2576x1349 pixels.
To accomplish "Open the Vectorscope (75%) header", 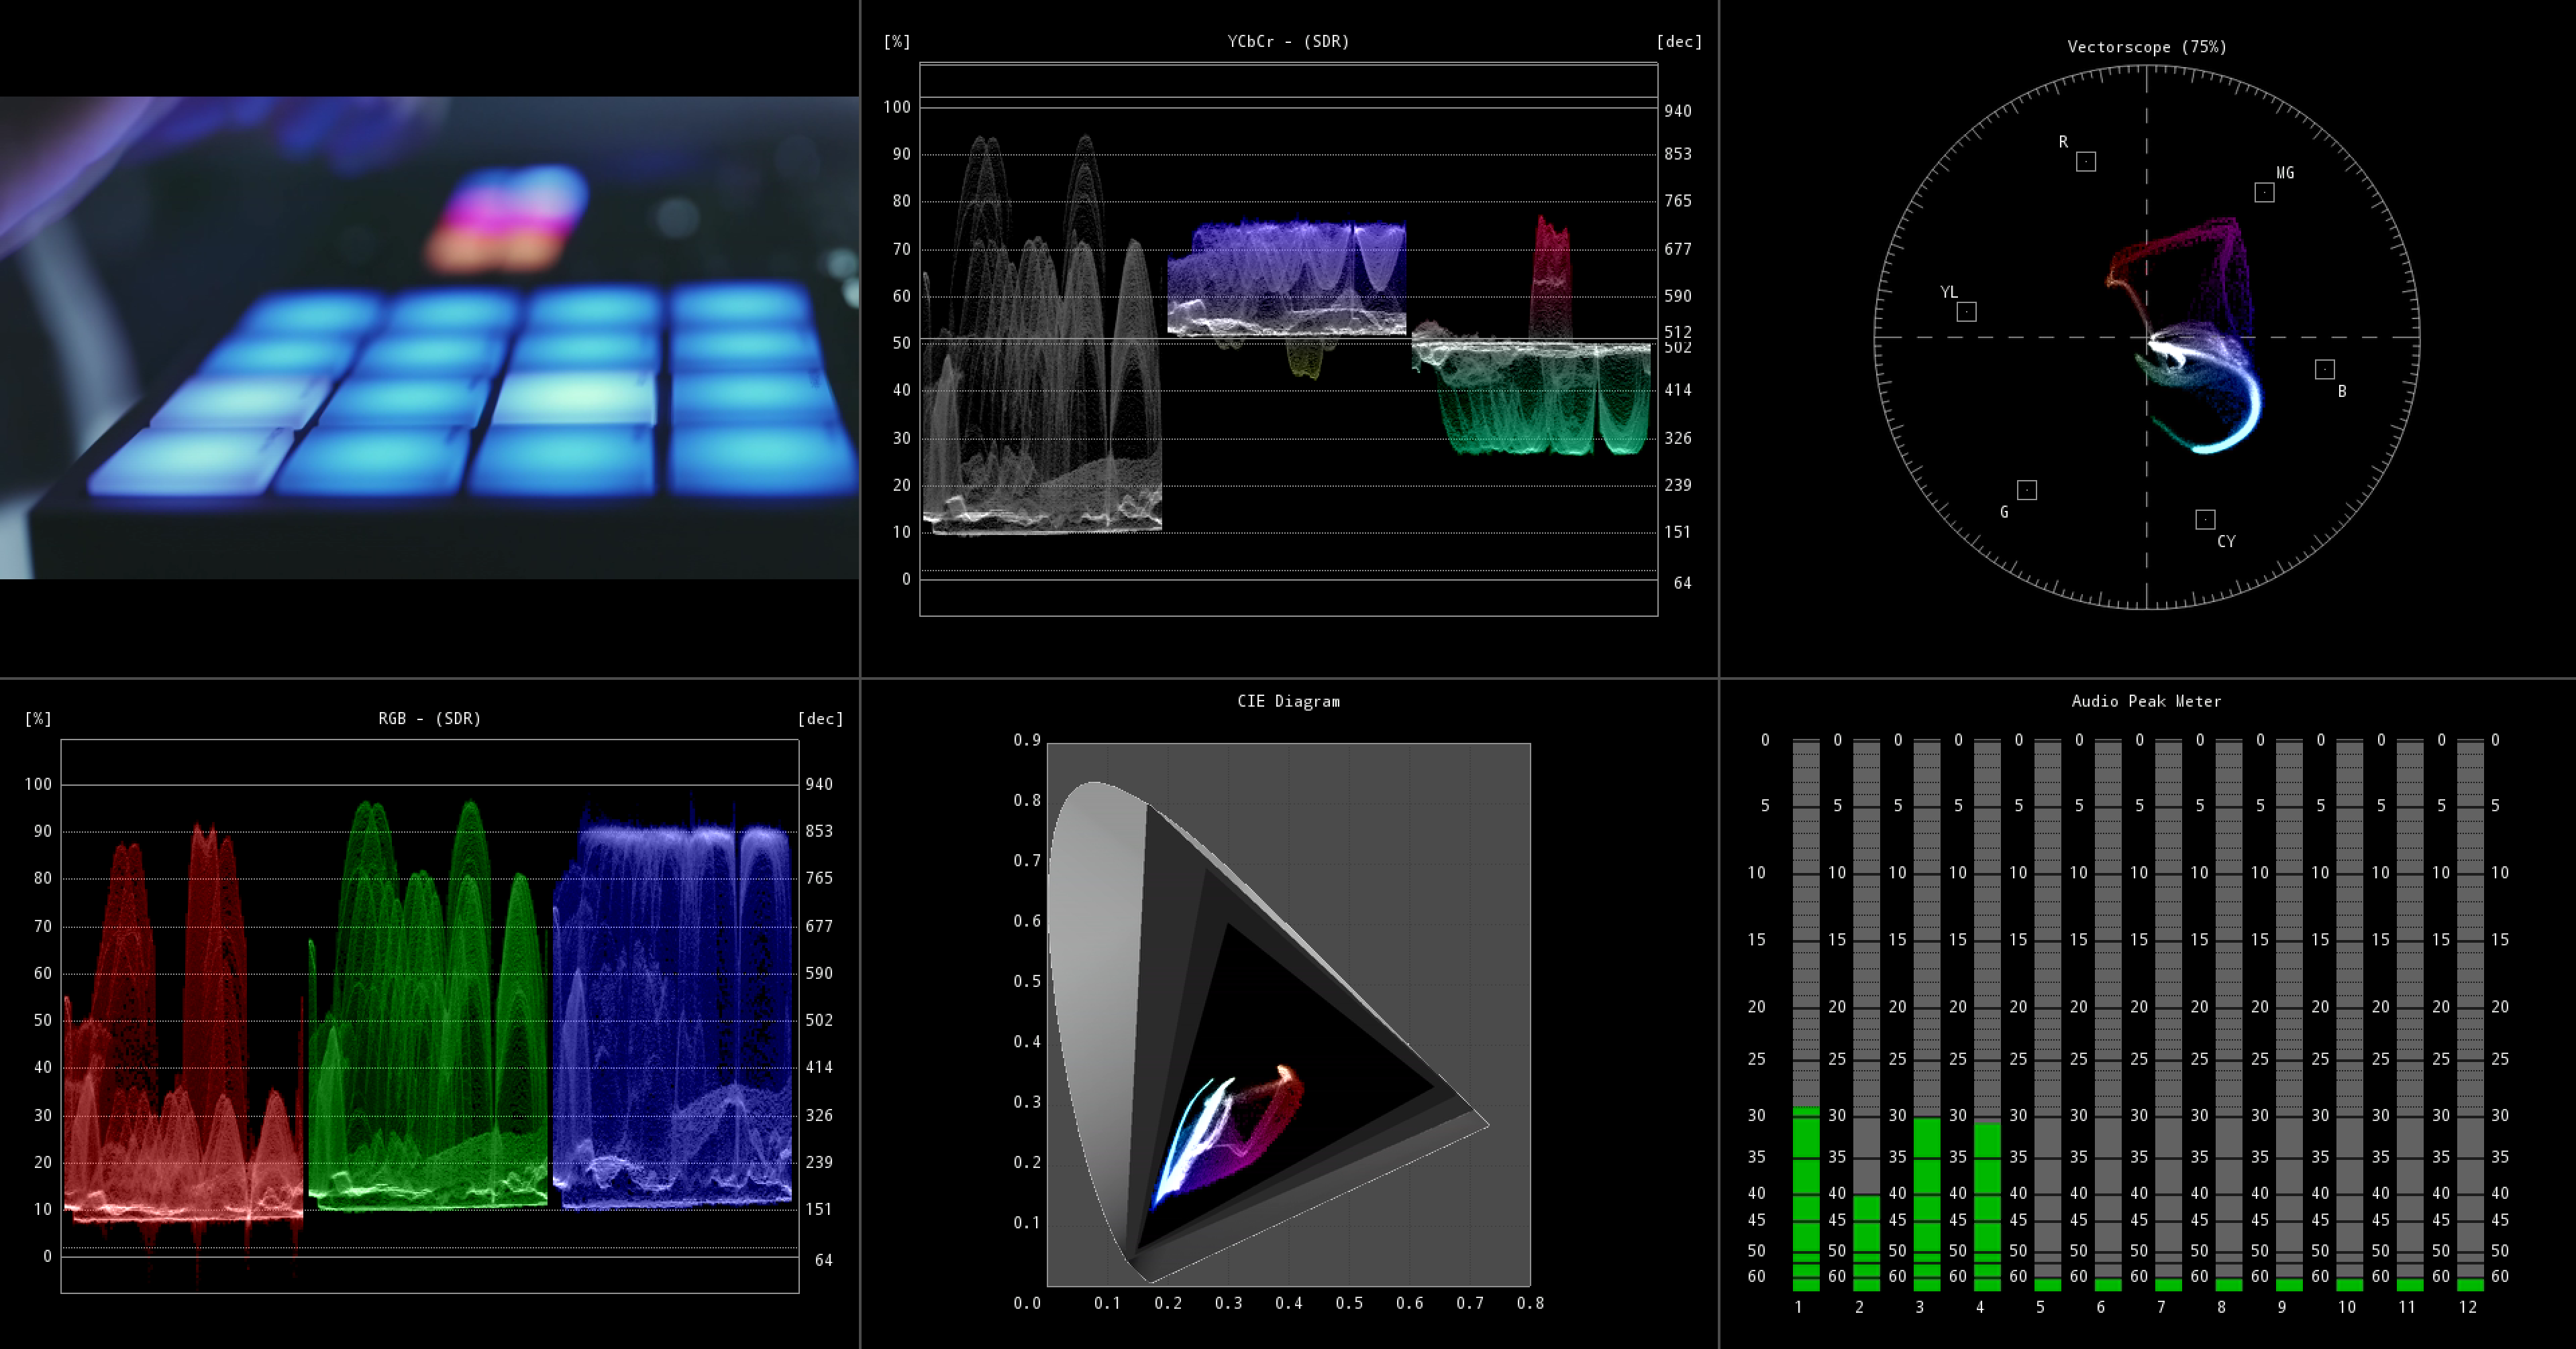I will coord(2147,46).
